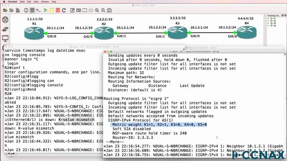Browse end devices monitor icon in sidebar

[x=5, y=38]
